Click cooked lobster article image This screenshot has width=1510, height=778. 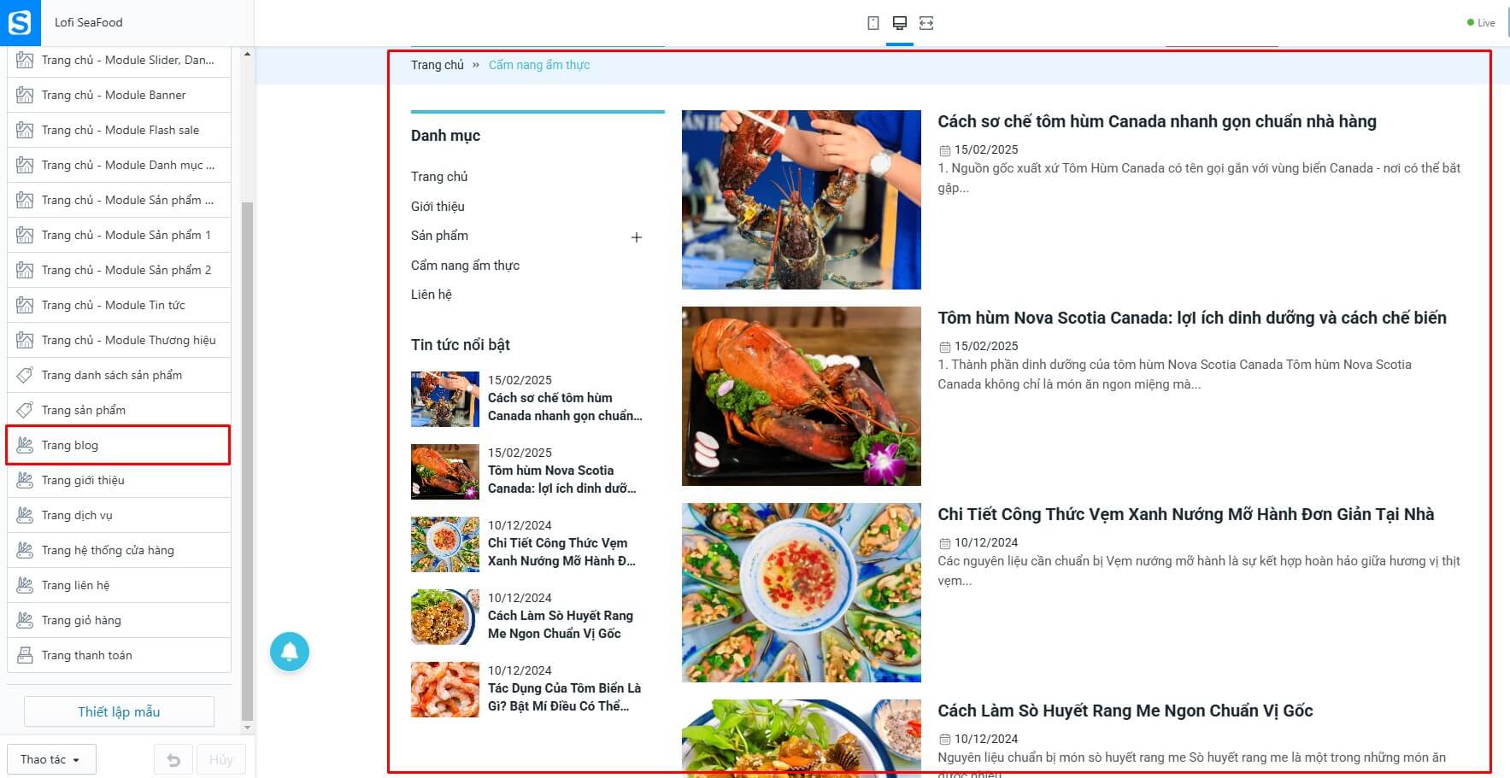pyautogui.click(x=802, y=396)
